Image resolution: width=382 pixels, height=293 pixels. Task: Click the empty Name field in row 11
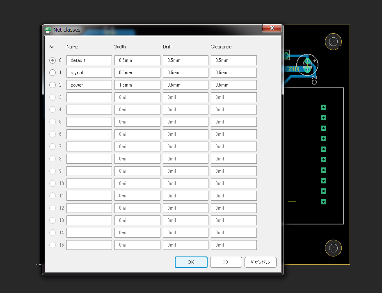pyautogui.click(x=89, y=196)
